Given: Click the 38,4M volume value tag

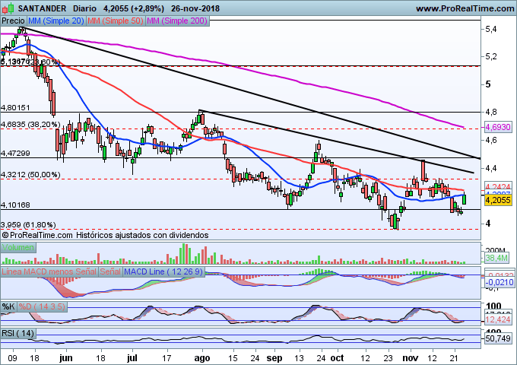Looking at the screenshot, I should [x=496, y=258].
